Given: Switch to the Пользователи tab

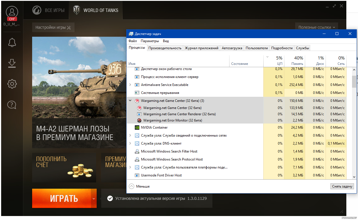Looking at the screenshot, I should (x=257, y=48).
